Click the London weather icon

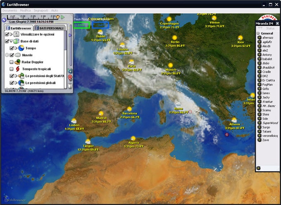tap(122, 45)
